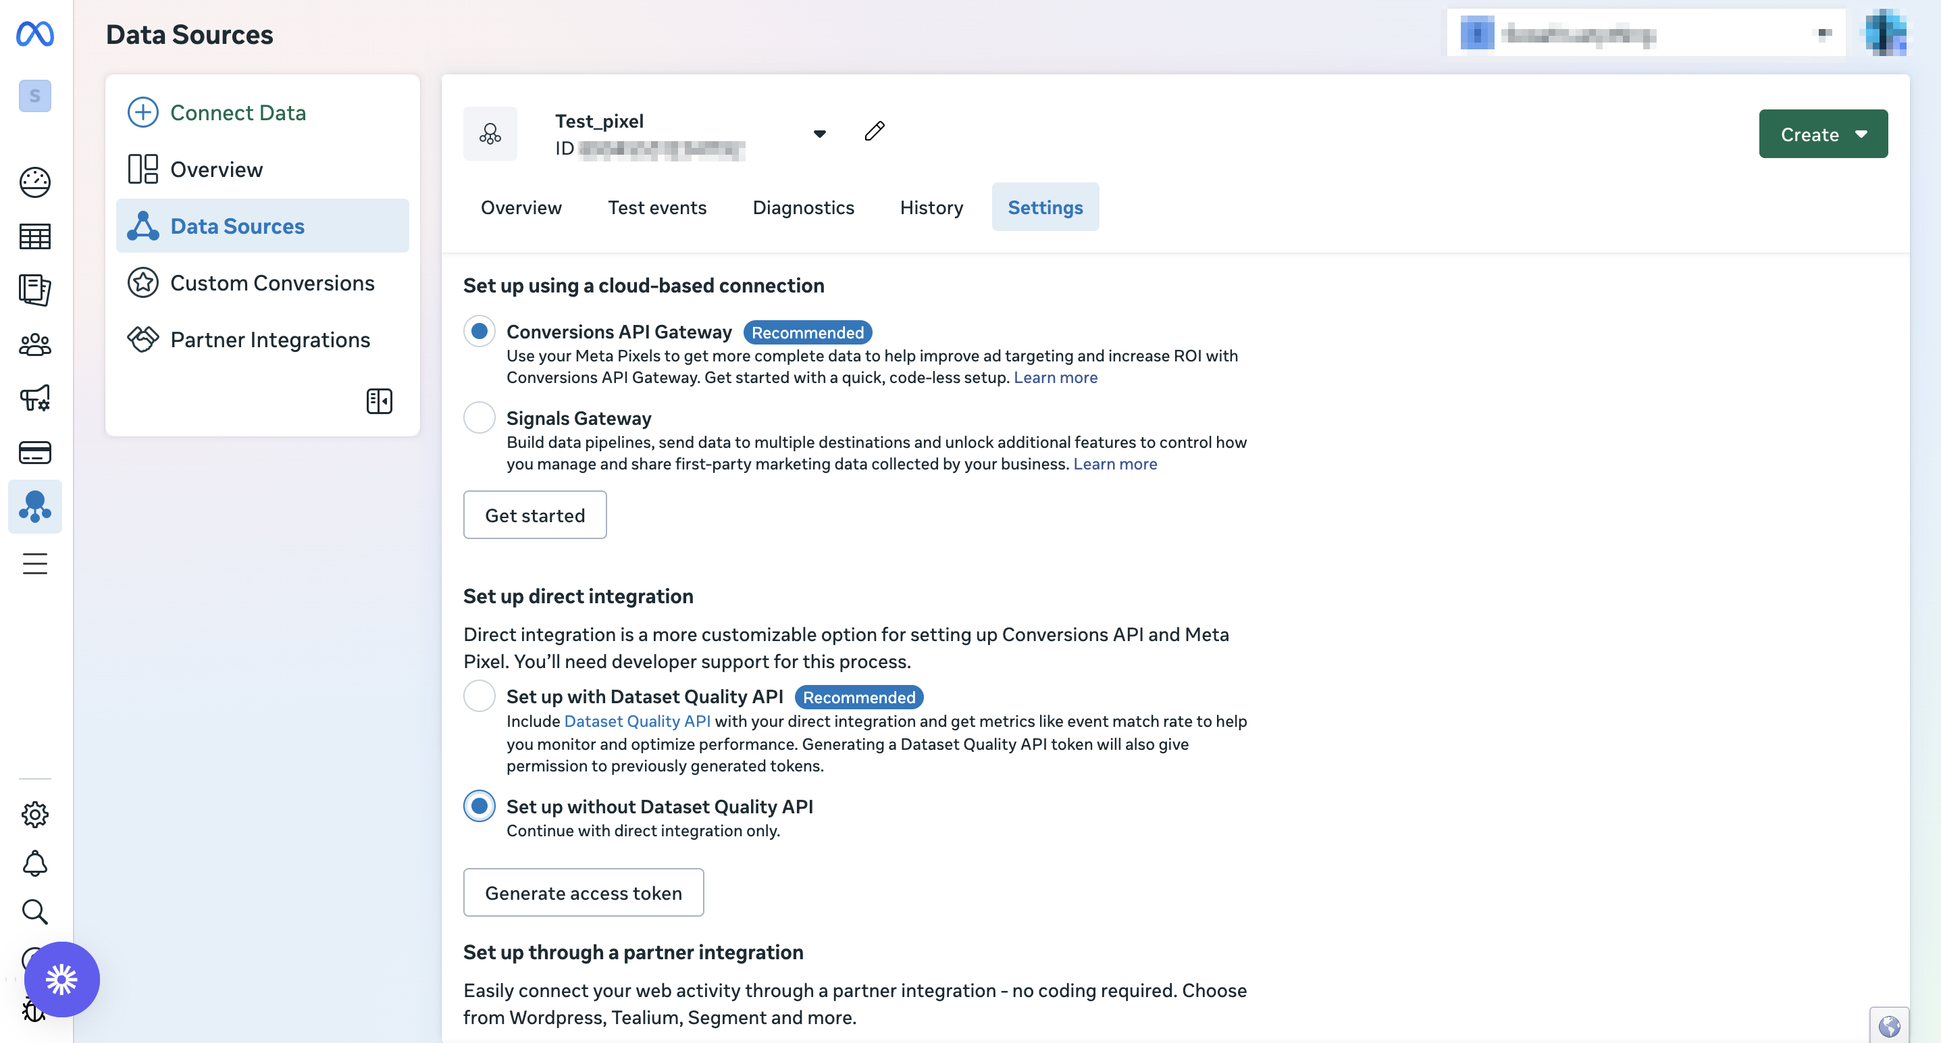
Task: Expand the Test_pixel dataset dropdown arrow
Action: pos(820,134)
